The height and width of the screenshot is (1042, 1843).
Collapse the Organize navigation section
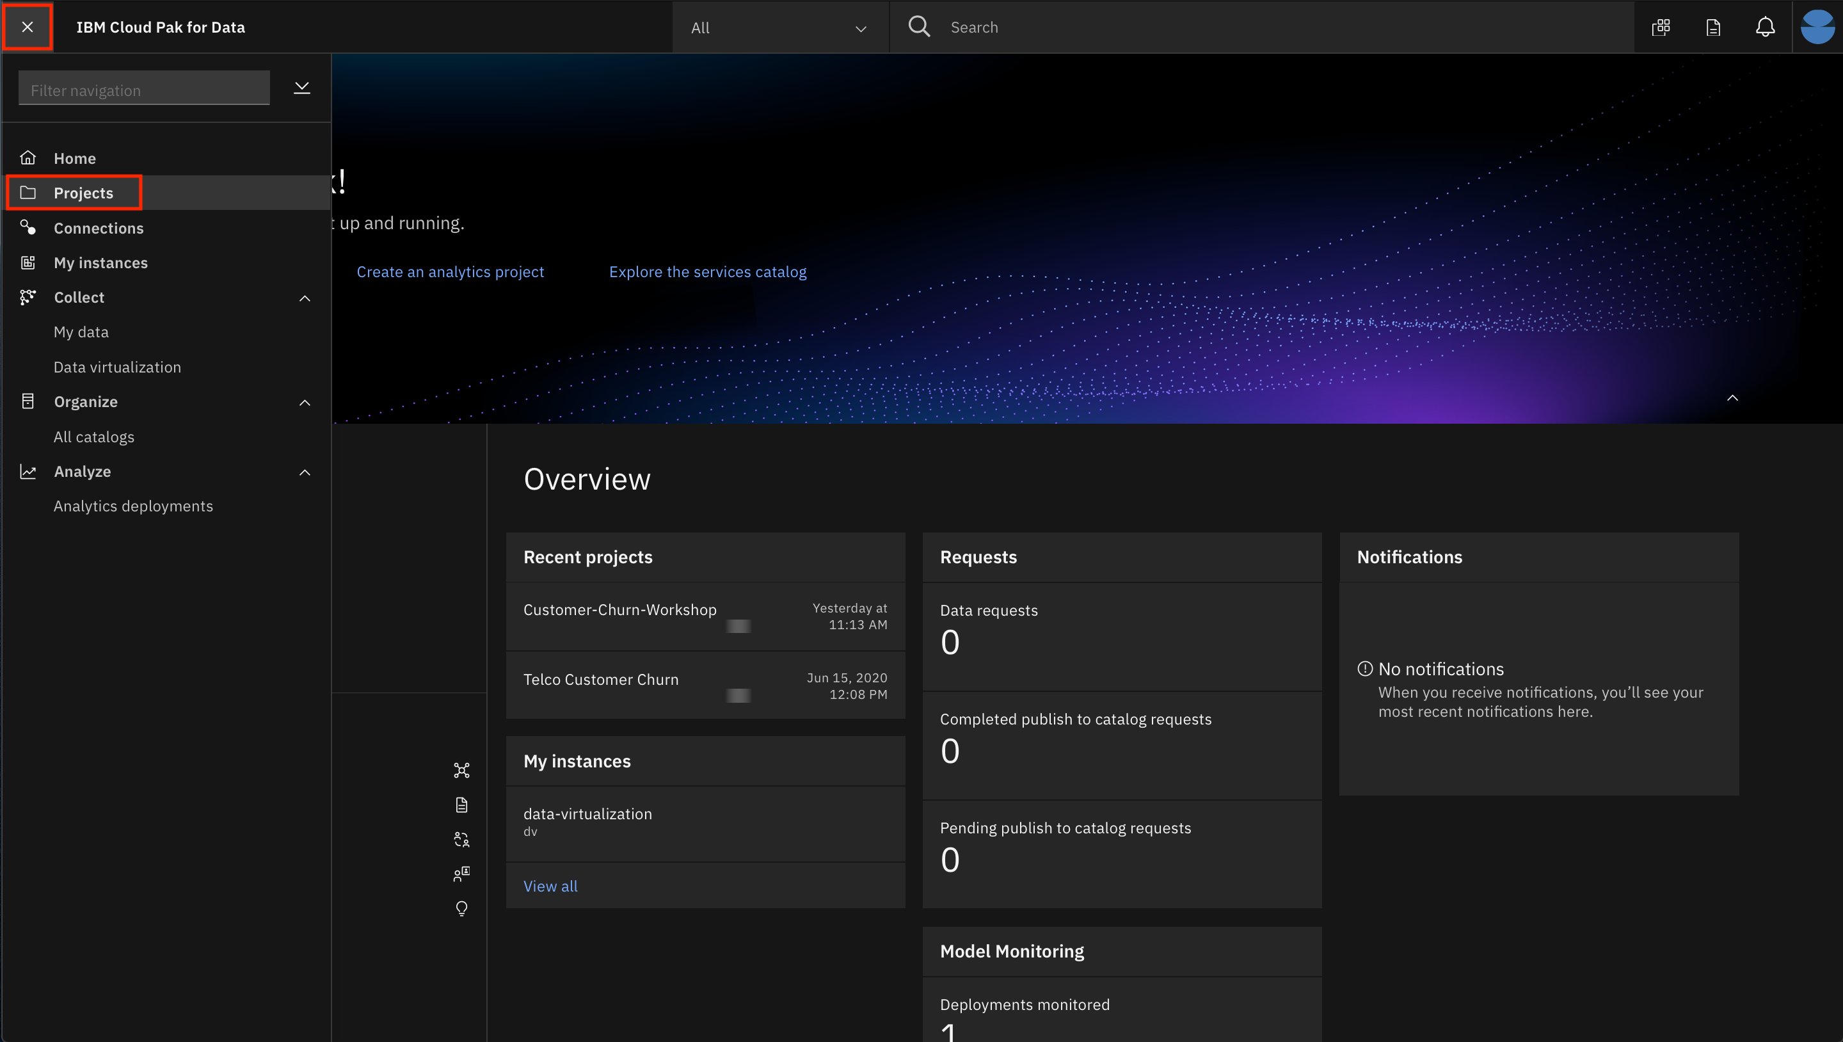[x=305, y=402]
